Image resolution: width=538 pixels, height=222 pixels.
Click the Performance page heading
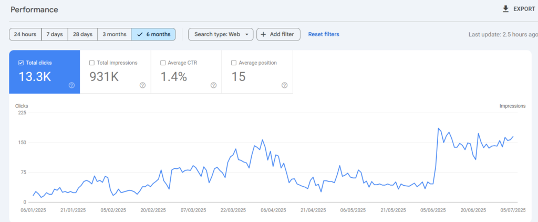pyautogui.click(x=34, y=9)
